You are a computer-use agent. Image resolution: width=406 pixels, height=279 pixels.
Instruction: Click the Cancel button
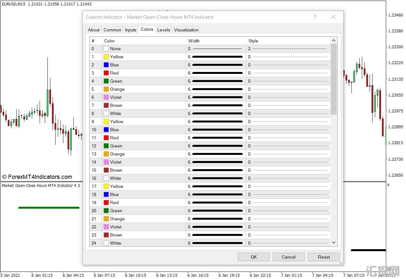[x=288, y=257]
